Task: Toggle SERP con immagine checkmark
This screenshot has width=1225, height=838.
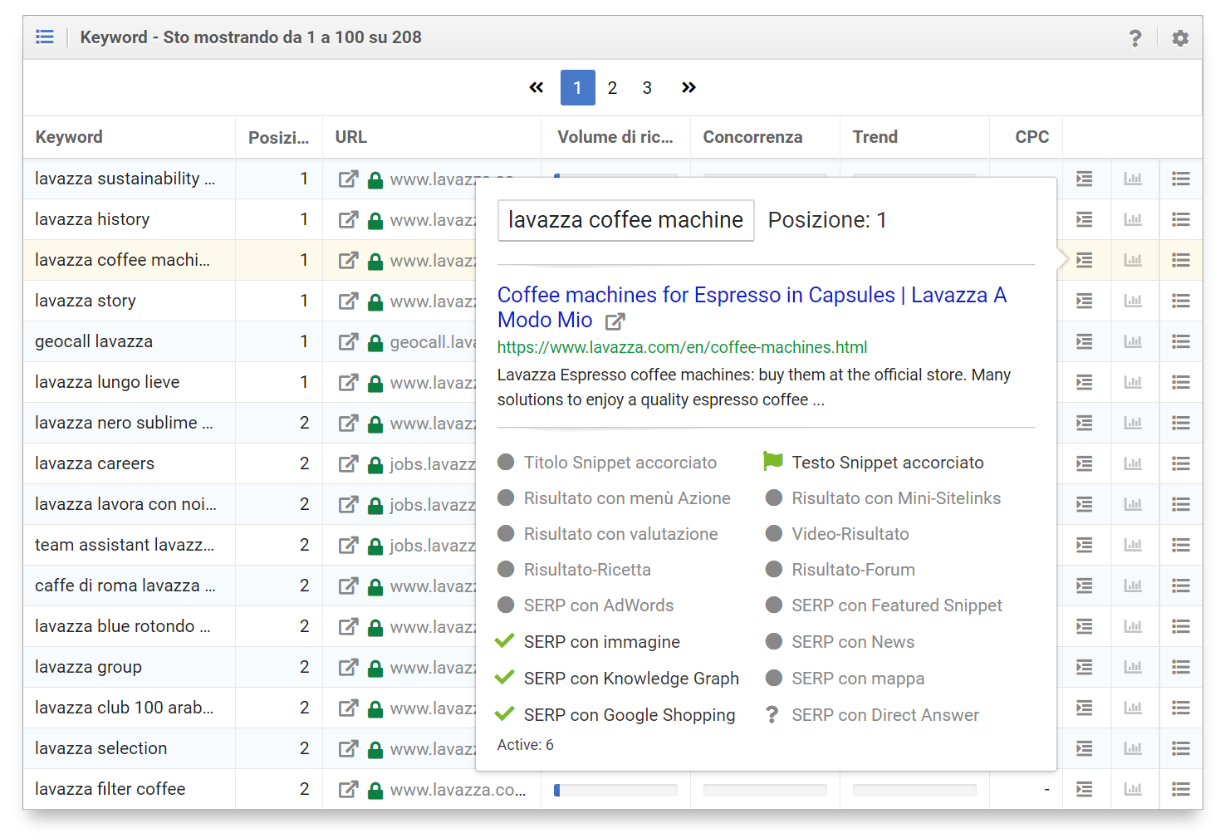Action: (505, 641)
